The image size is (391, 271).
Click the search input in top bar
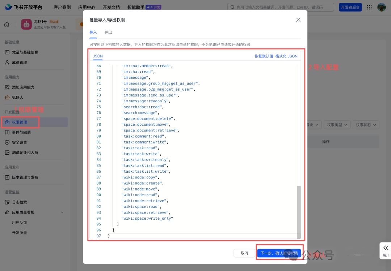(x=281, y=7)
